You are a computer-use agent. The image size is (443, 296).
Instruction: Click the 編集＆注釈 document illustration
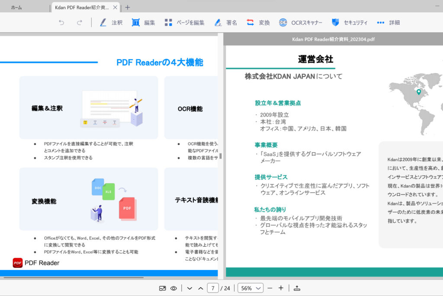pyautogui.click(x=112, y=108)
